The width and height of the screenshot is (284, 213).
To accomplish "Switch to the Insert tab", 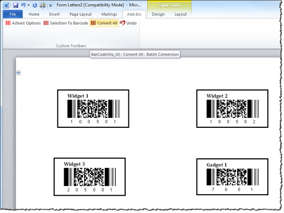I will 54,14.
